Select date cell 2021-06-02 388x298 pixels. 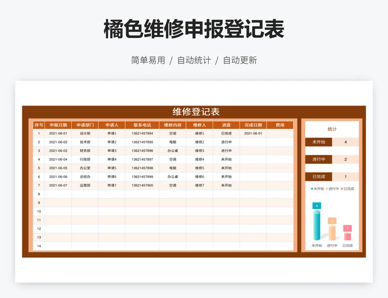[x=58, y=142]
